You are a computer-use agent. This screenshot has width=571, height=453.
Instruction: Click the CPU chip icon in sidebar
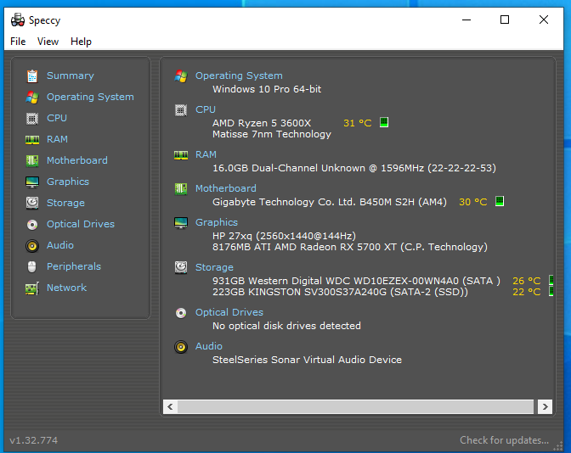click(x=32, y=119)
